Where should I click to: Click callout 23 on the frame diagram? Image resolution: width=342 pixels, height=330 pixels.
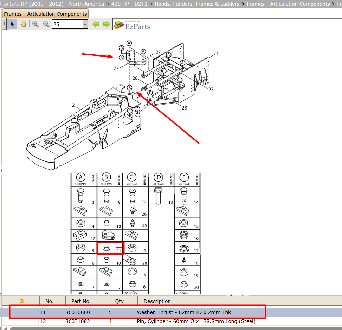pyautogui.click(x=116, y=68)
